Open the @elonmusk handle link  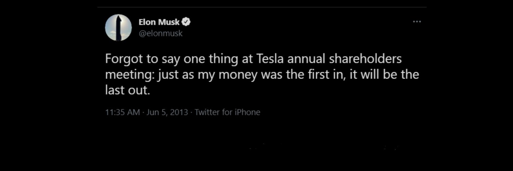pyautogui.click(x=160, y=33)
